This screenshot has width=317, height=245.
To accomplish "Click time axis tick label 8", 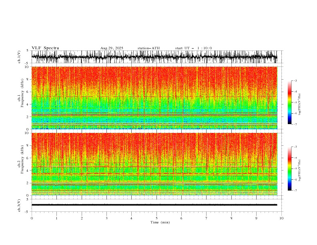I will 231,218.
